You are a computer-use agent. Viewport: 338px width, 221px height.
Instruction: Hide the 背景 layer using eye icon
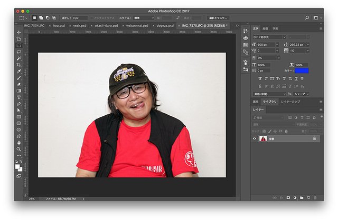pyautogui.click(x=255, y=138)
